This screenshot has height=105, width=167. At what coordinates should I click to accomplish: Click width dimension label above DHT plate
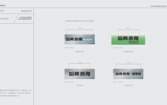click(x=81, y=28)
